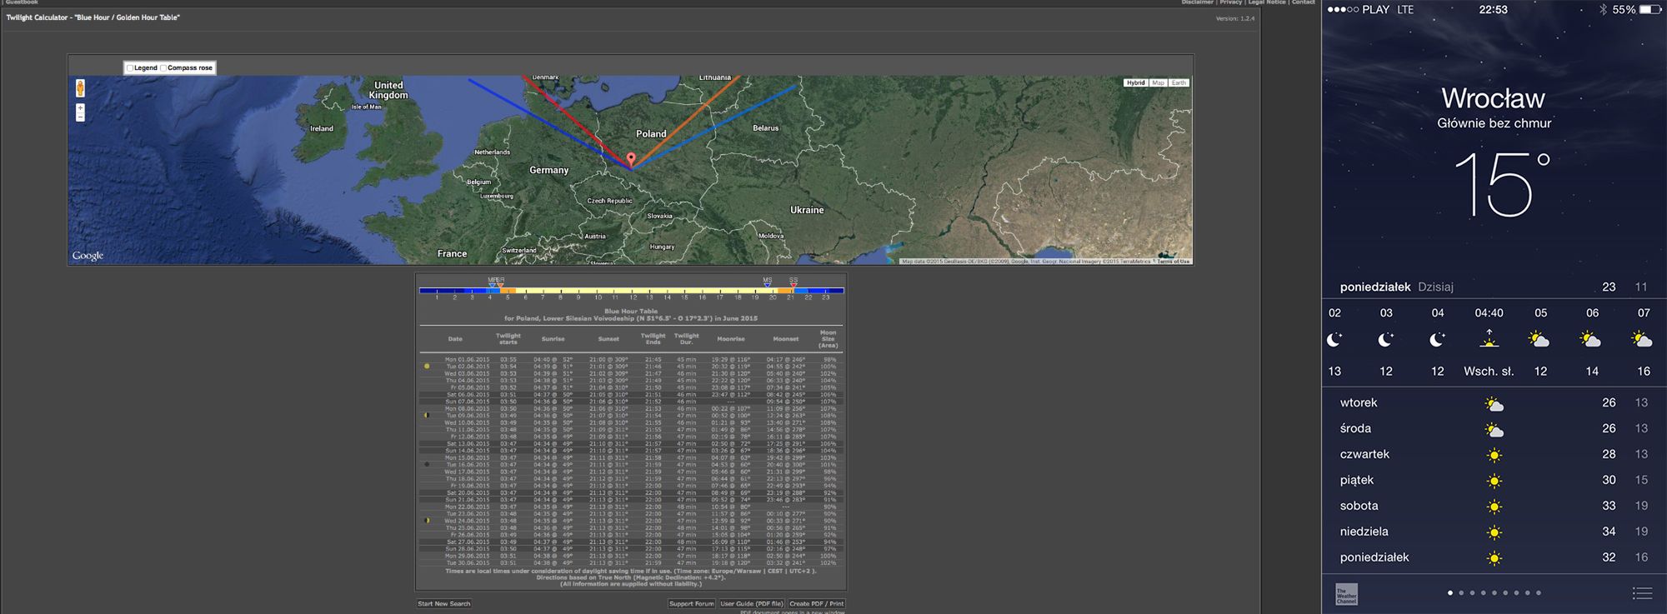Screen dimensions: 1667x614
Task: Click the sunny icon for sobota
Action: pos(1494,507)
